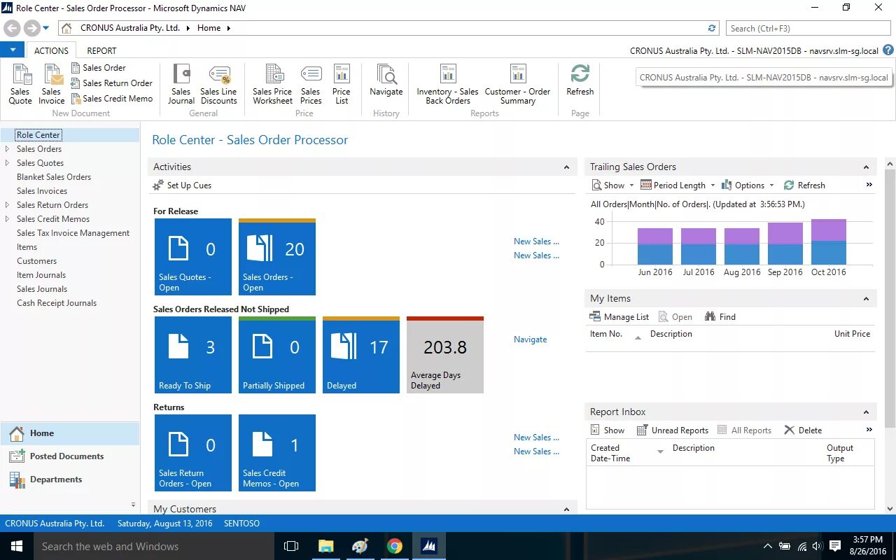Open the Delayed cue tile
Viewport: 896px width, 560px height.
(x=361, y=355)
